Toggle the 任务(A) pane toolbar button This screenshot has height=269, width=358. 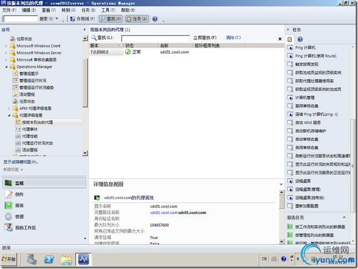click(137, 19)
